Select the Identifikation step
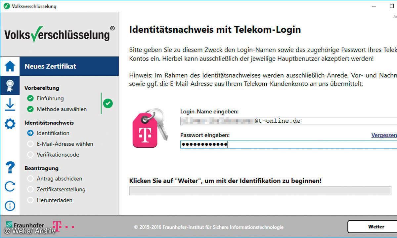 48,133
